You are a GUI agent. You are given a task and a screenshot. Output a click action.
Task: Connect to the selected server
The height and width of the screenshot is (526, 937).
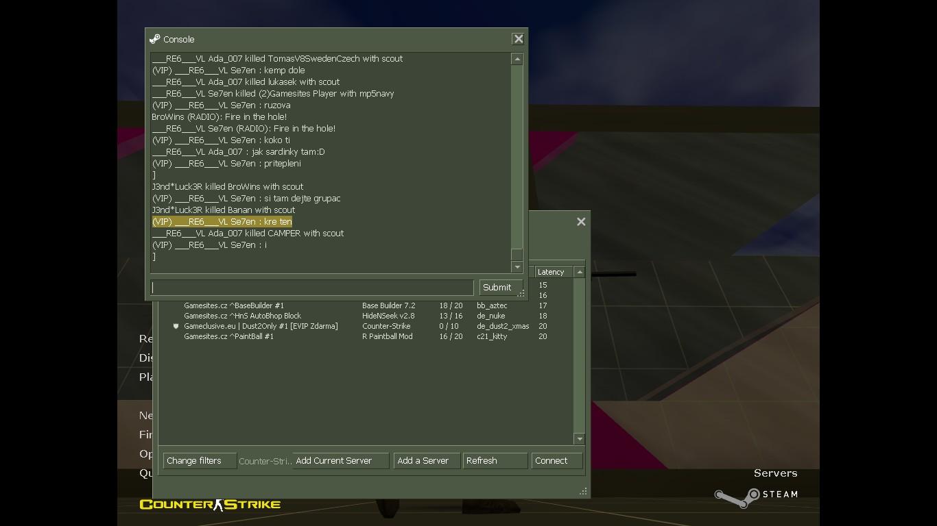pyautogui.click(x=557, y=461)
